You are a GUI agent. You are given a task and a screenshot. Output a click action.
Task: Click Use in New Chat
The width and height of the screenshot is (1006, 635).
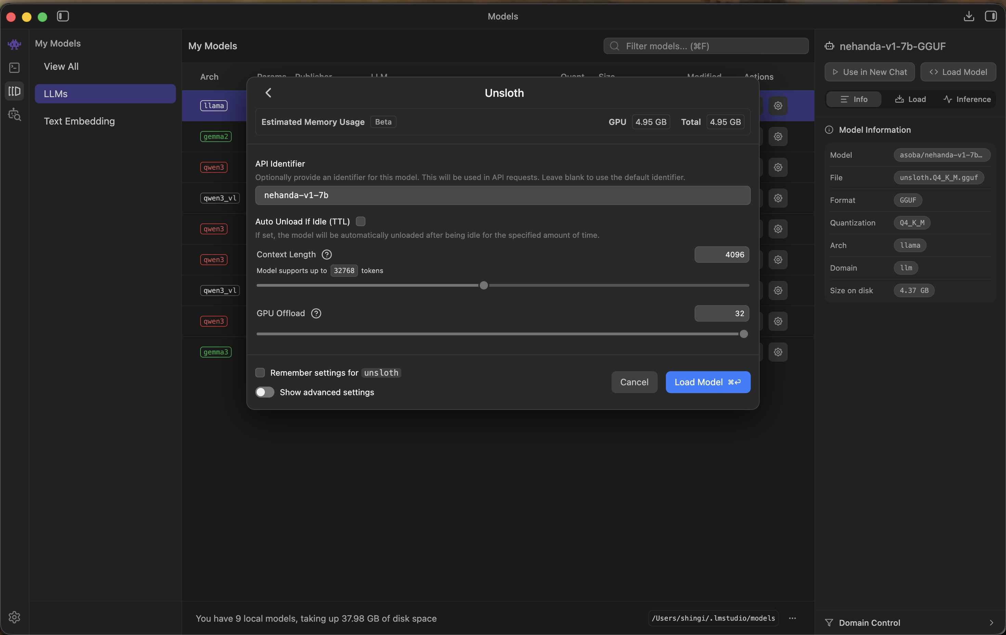click(869, 72)
